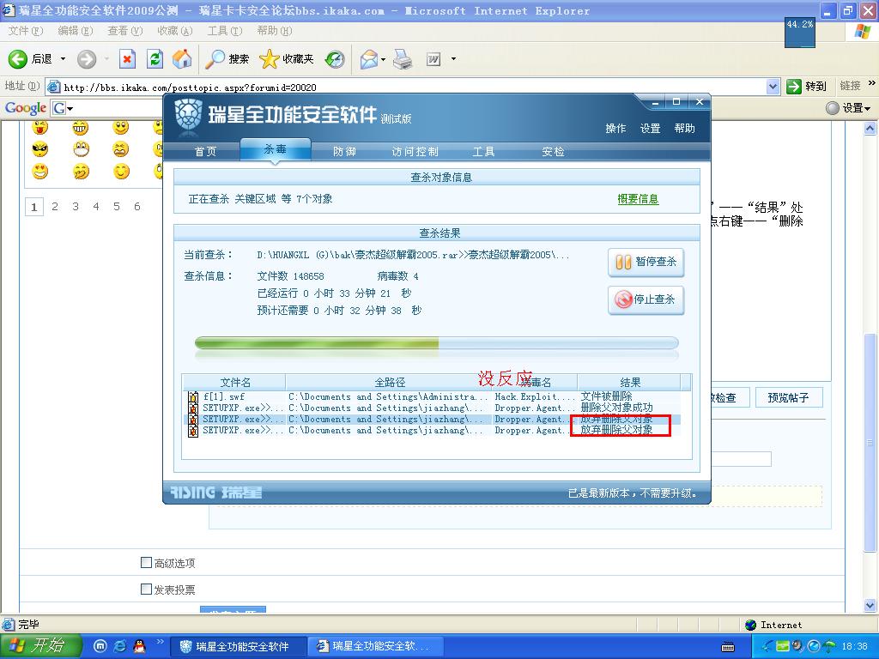Click the keyboard input language tray icon
The width and height of the screenshot is (879, 659).
728,647
